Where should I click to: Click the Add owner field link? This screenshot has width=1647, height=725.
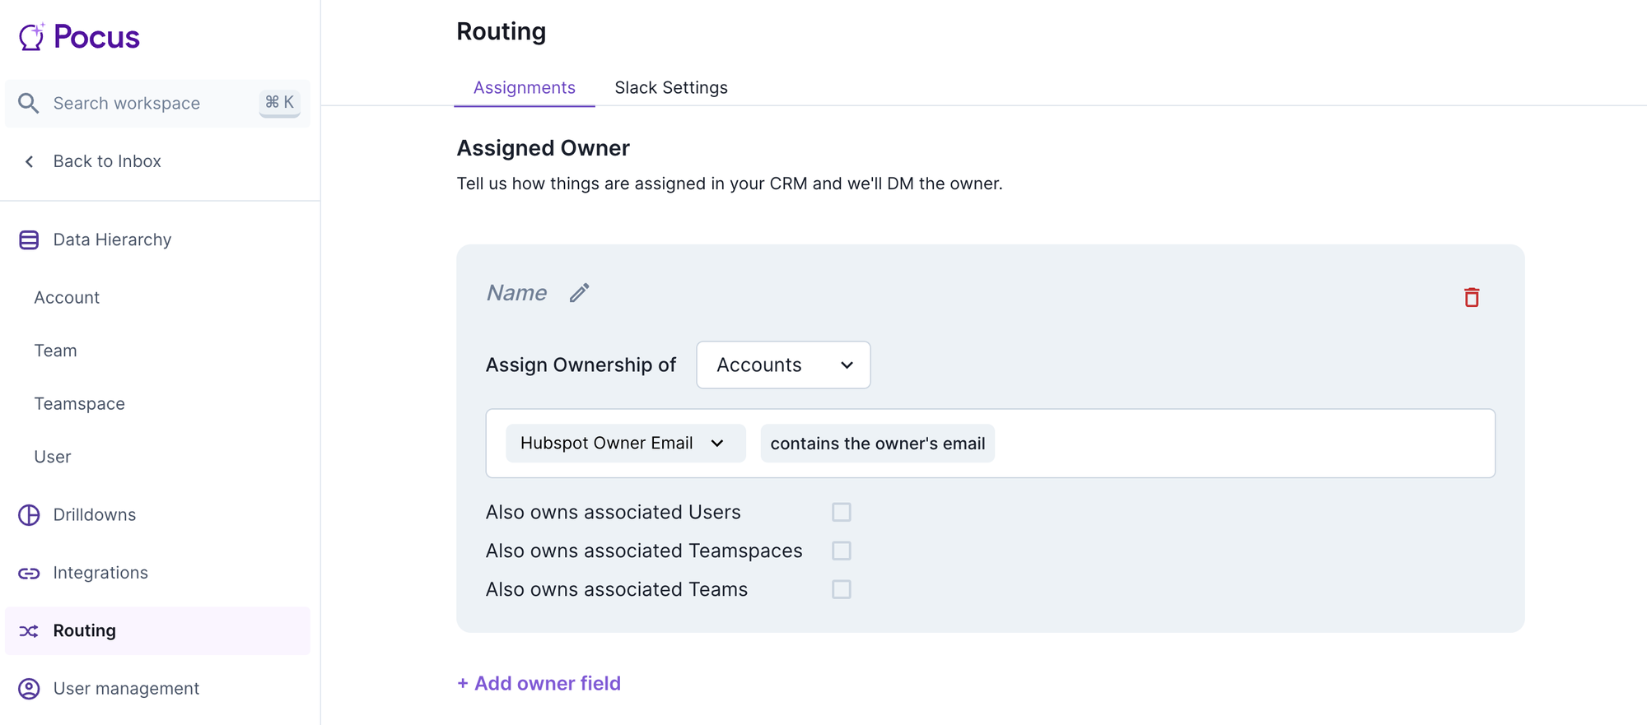tap(539, 683)
